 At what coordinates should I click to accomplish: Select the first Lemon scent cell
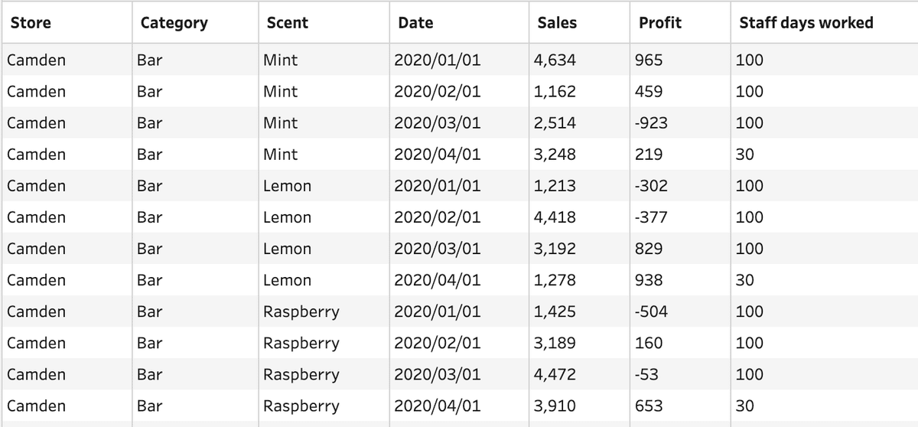pos(287,185)
